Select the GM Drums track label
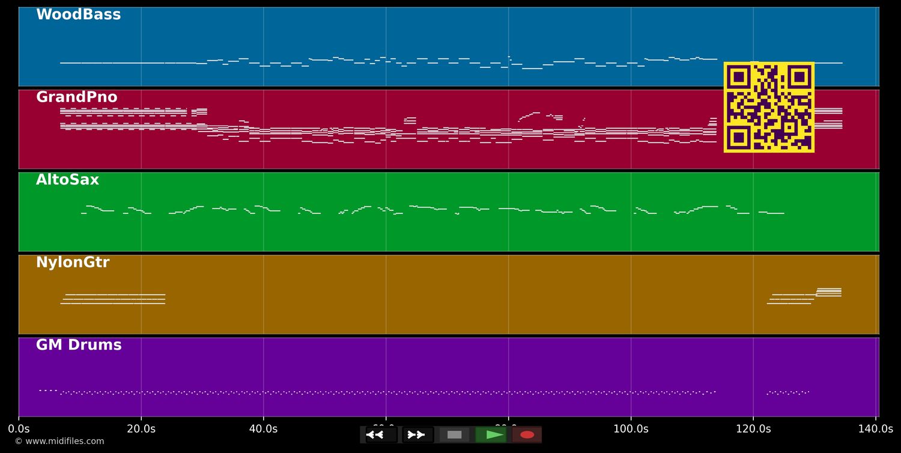901x453 pixels. 79,345
